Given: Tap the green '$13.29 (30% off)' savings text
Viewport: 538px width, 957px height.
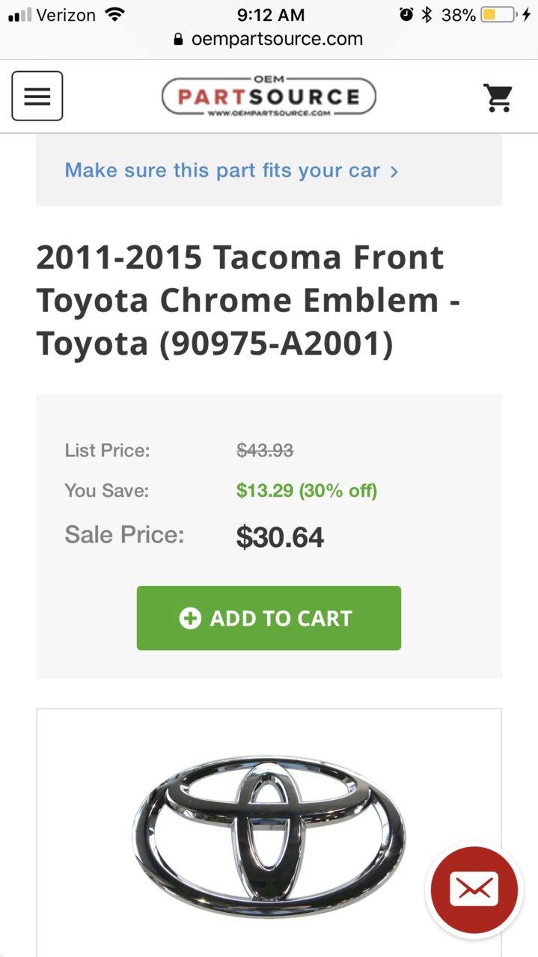Looking at the screenshot, I should pos(307,491).
